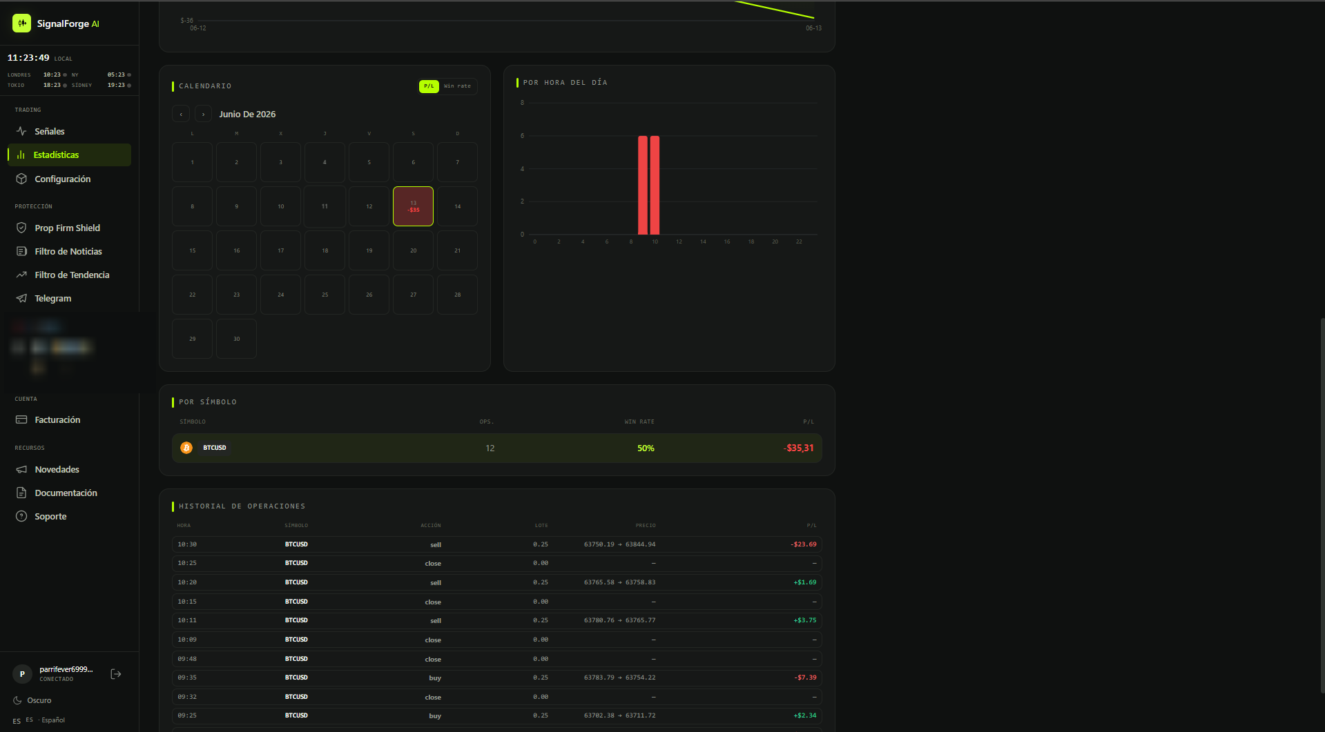
Task: Click the -$35,31 symbol P/L value
Action: click(x=799, y=448)
